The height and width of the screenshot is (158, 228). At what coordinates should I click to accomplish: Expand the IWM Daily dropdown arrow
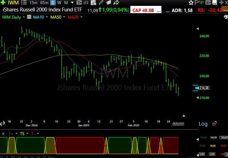pyautogui.click(x=24, y=17)
